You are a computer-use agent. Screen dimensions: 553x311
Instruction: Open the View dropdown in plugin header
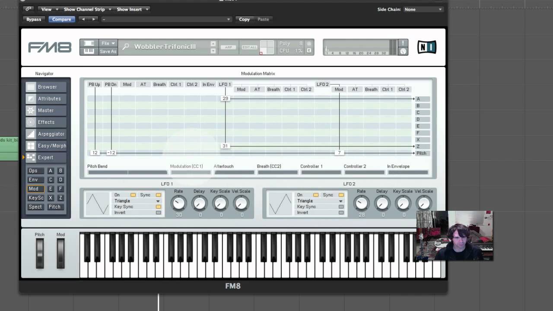pyautogui.click(x=50, y=9)
